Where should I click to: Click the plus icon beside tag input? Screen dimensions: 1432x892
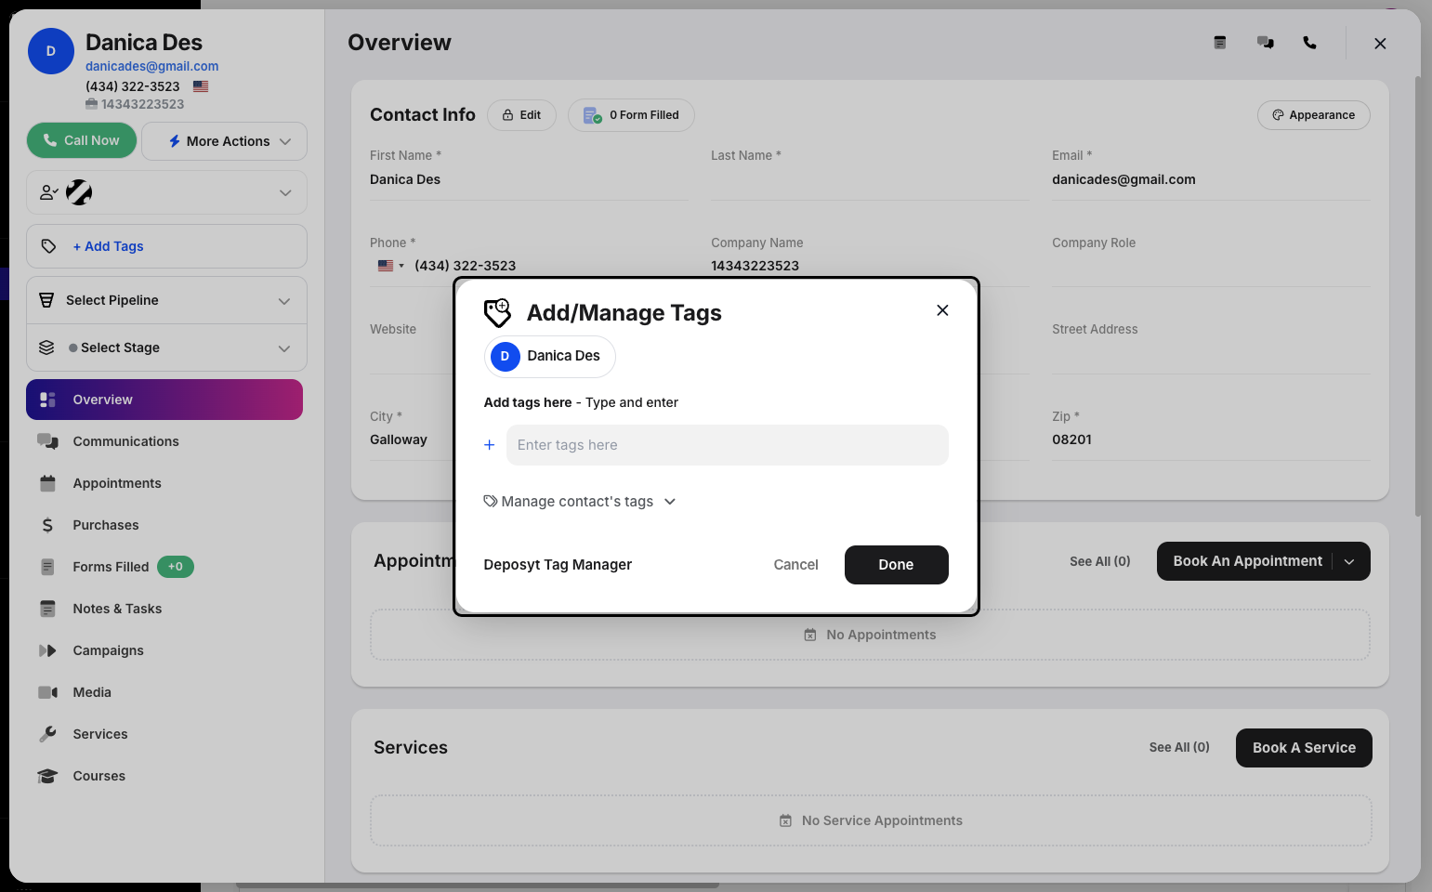point(489,445)
